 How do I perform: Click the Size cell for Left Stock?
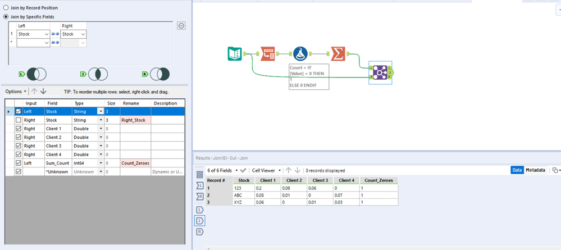pos(112,111)
